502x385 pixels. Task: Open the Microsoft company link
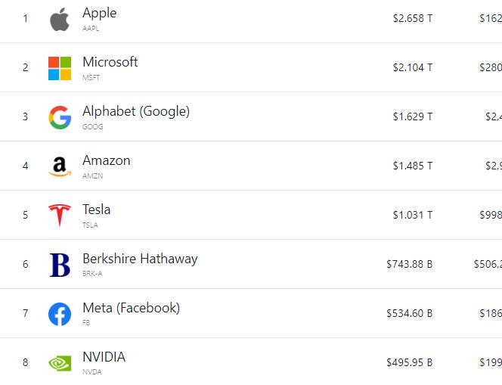coord(110,62)
